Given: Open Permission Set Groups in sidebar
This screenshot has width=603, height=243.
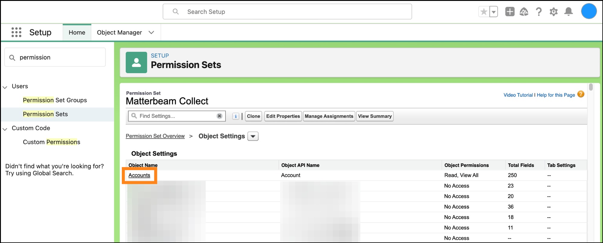Looking at the screenshot, I should click(55, 100).
